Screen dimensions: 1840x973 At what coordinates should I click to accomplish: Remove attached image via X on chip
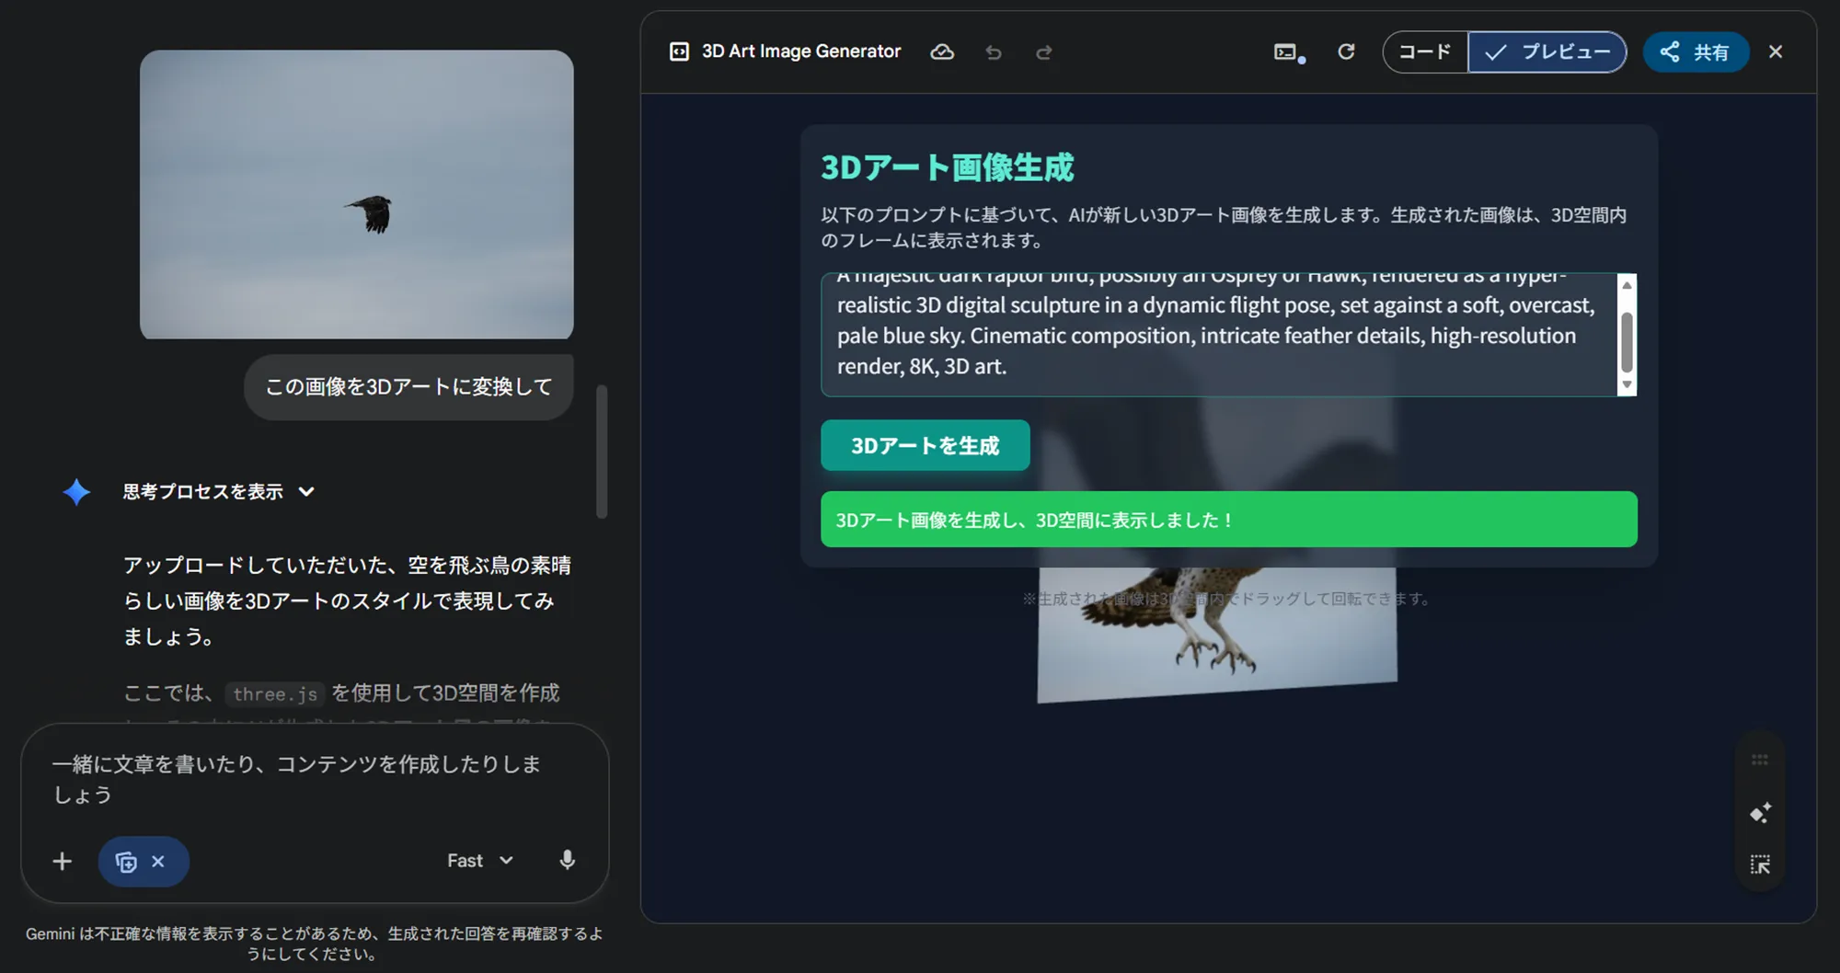pos(157,861)
